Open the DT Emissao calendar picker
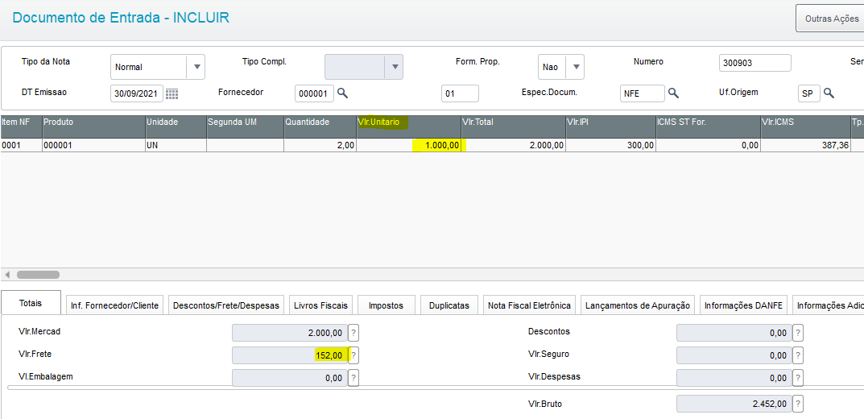The height and width of the screenshot is (419, 864). point(172,93)
